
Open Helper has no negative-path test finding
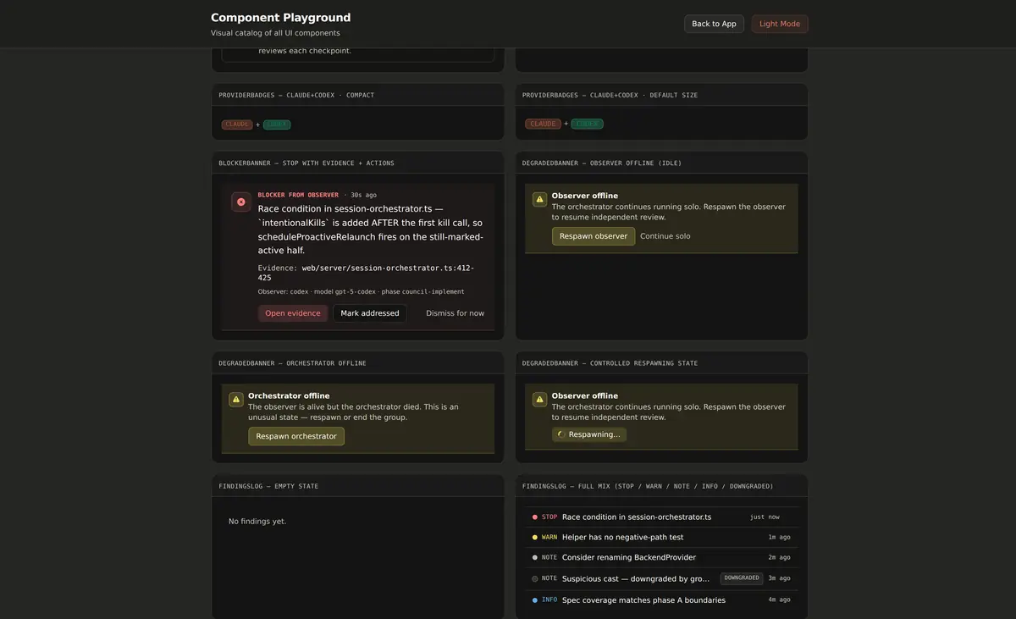point(661,538)
